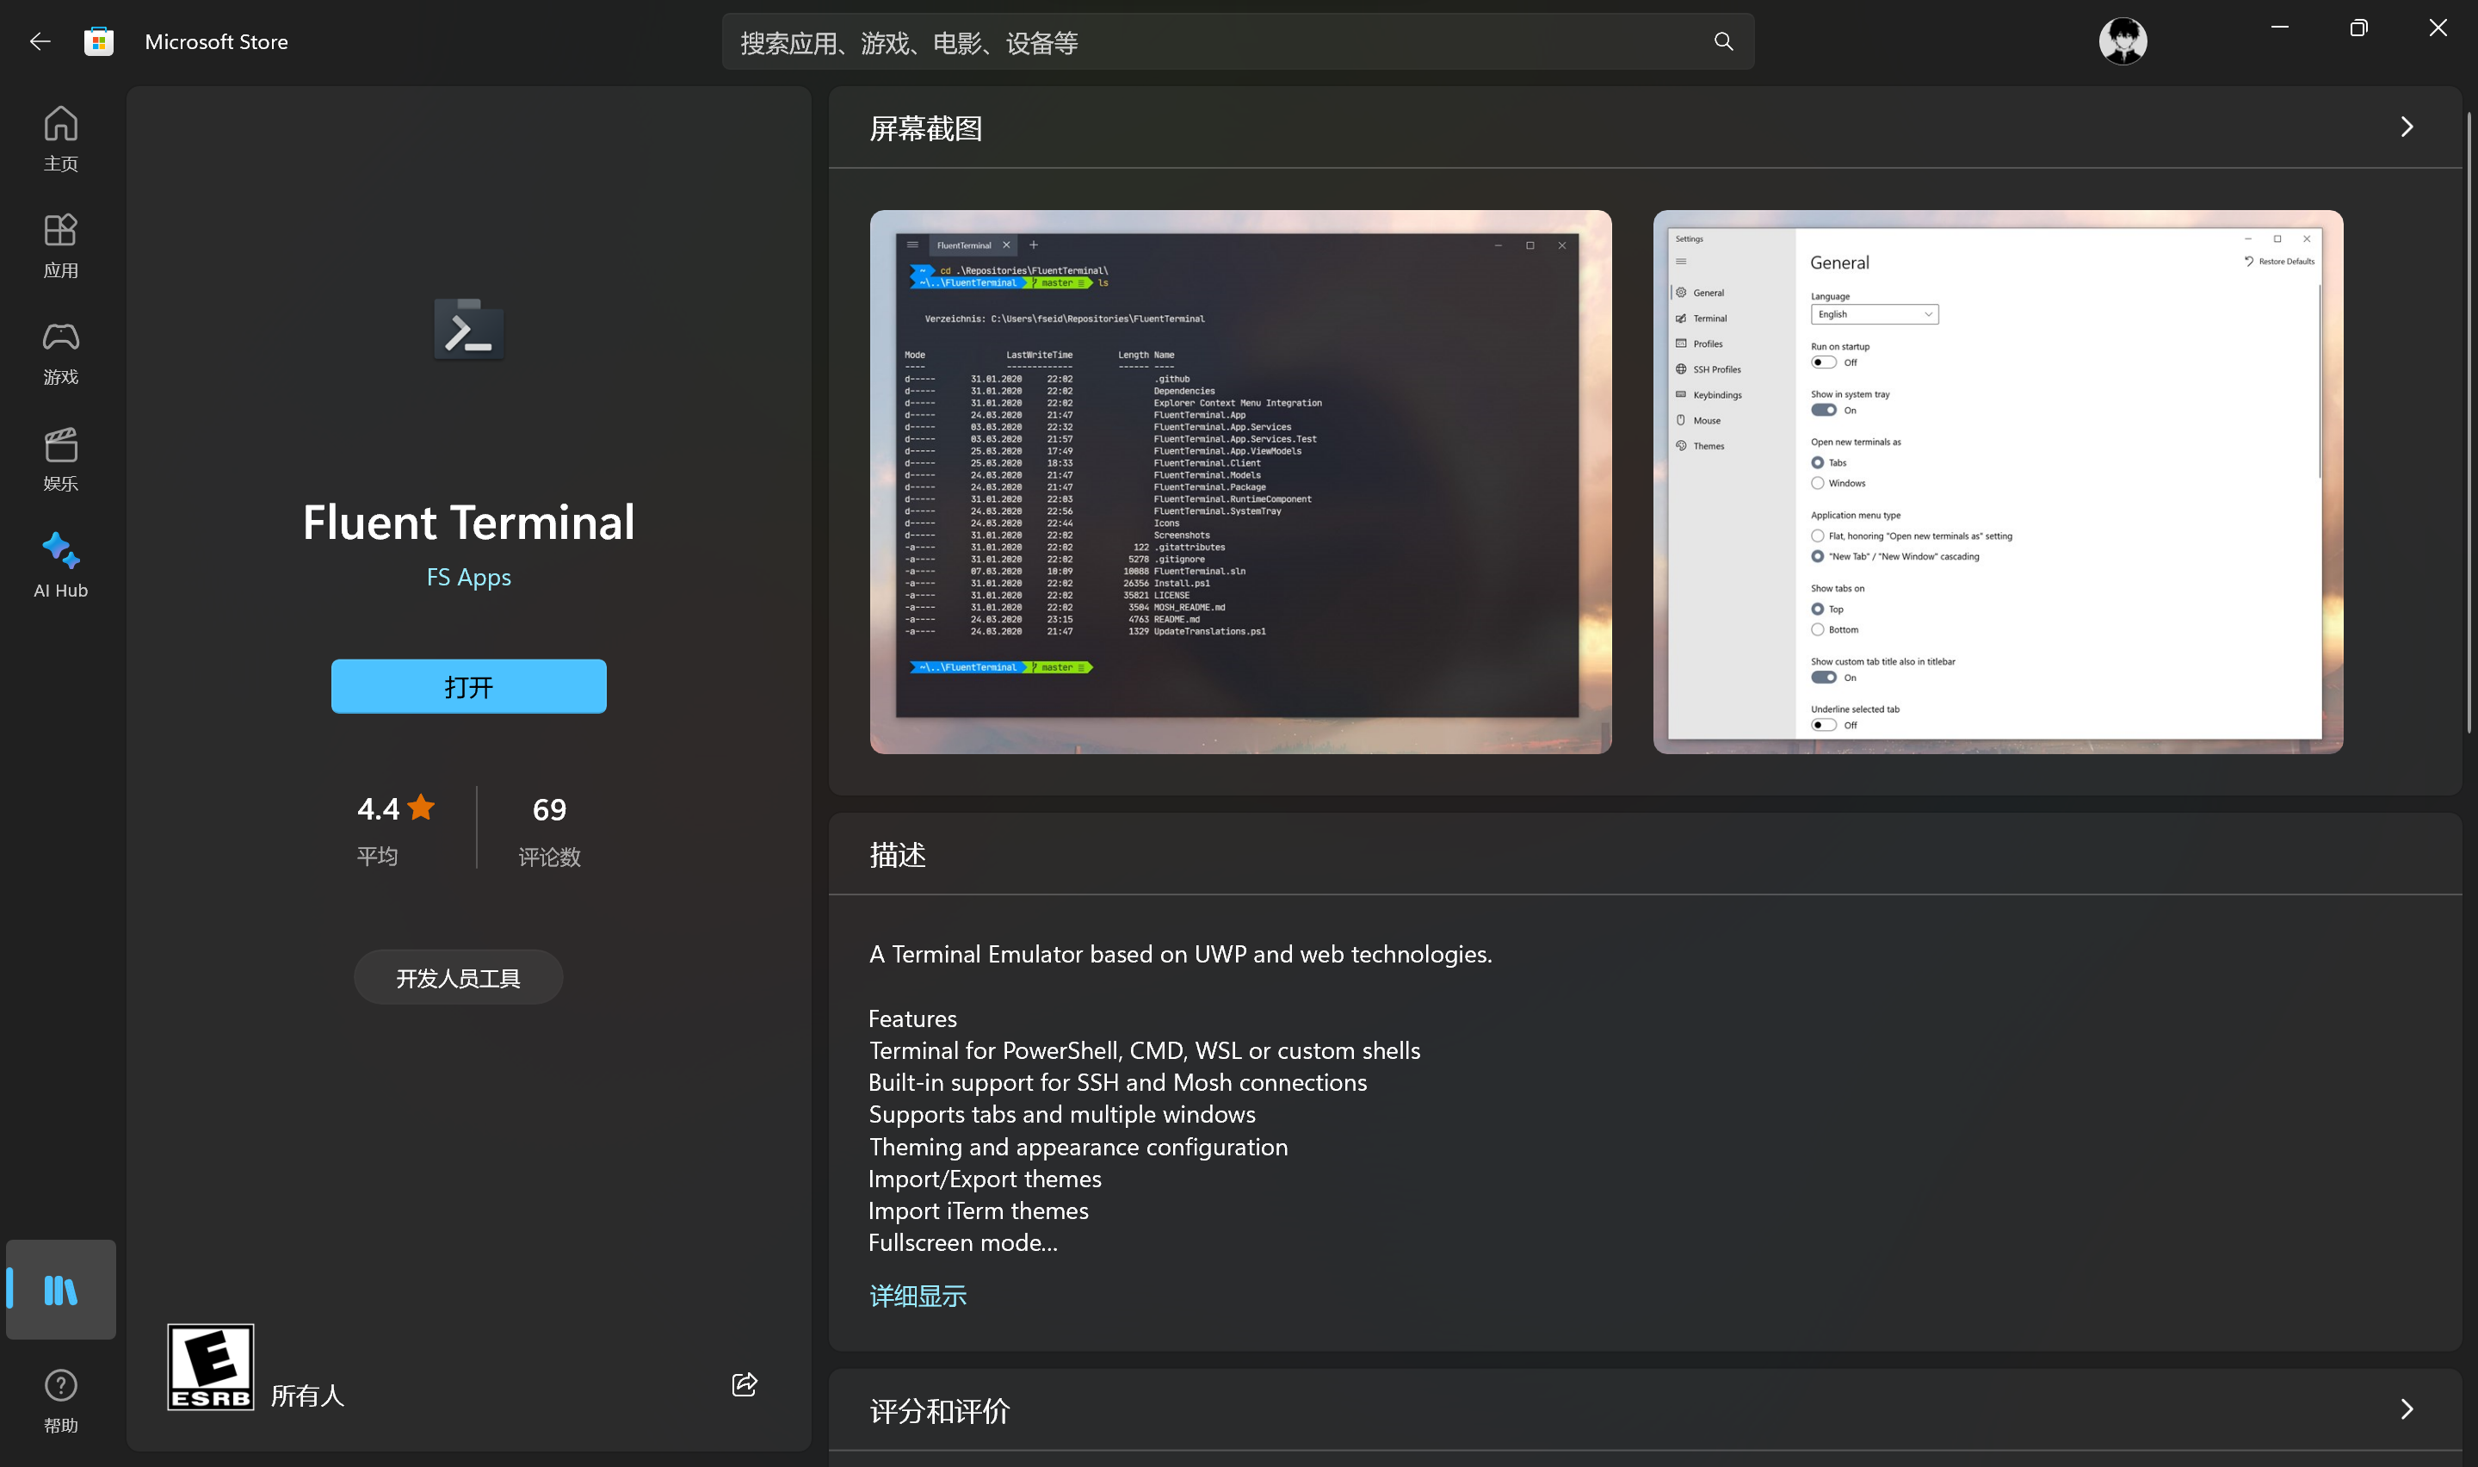The height and width of the screenshot is (1467, 2478).
Task: Expand ratings and reviews (评分和评价) chevron
Action: [x=2406, y=1408]
